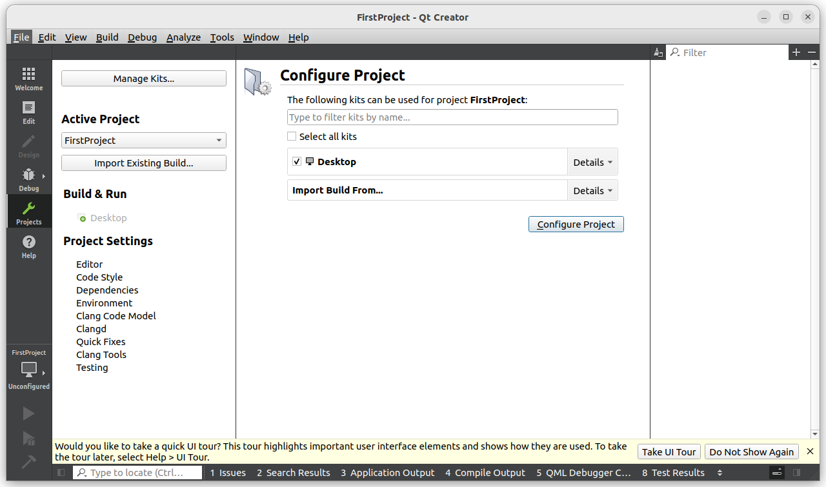
Task: Open the Search Results pane
Action: coord(294,473)
